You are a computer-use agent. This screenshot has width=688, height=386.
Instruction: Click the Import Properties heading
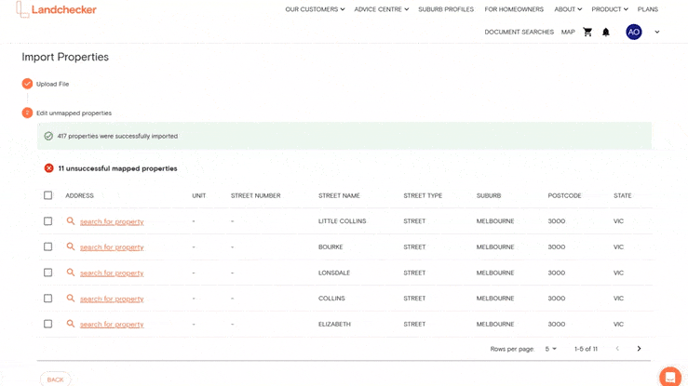[x=65, y=57]
